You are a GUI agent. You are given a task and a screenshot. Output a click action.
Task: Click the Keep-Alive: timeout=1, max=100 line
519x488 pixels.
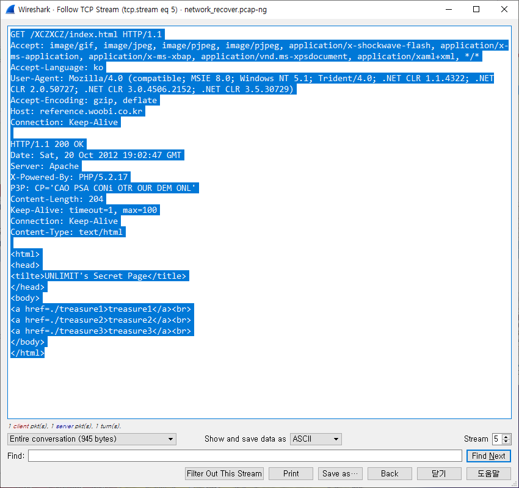[84, 210]
